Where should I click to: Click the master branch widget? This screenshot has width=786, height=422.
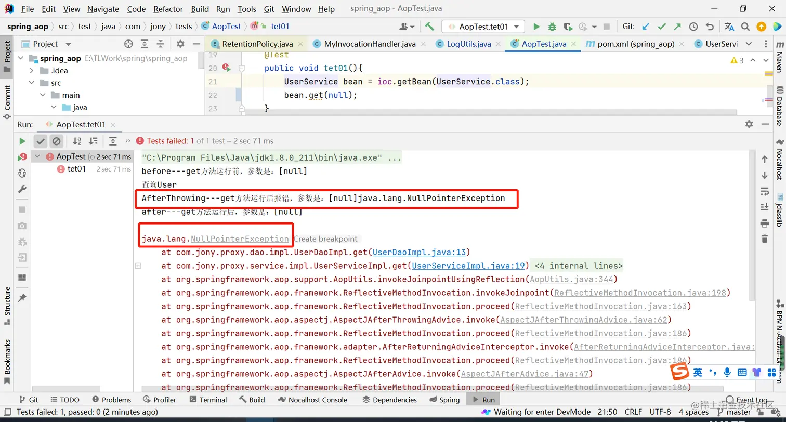(x=733, y=412)
